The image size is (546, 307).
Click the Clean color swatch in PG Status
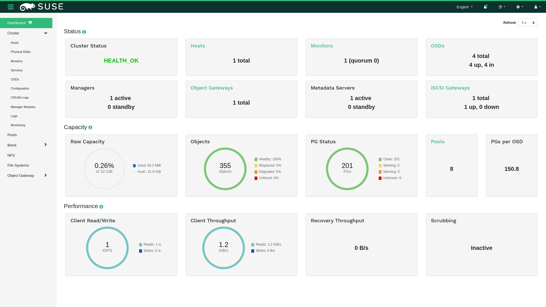pos(380,159)
